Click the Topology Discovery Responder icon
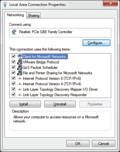 [x=20, y=95]
